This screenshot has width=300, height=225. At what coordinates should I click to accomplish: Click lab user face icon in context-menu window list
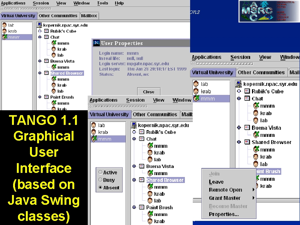point(196,84)
